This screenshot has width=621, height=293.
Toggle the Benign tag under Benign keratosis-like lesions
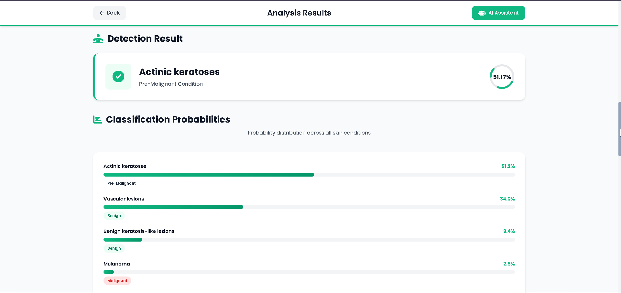click(x=114, y=248)
